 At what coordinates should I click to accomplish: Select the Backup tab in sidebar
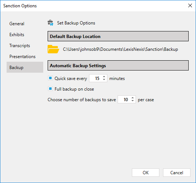25,67
